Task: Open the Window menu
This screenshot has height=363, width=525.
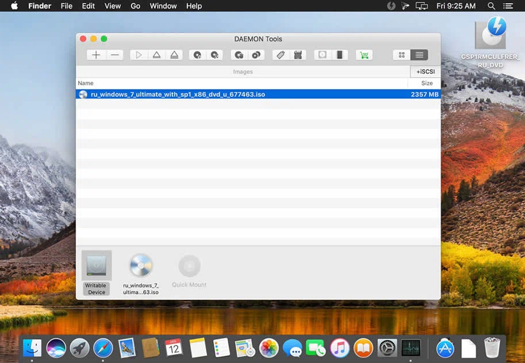Action: (163, 6)
